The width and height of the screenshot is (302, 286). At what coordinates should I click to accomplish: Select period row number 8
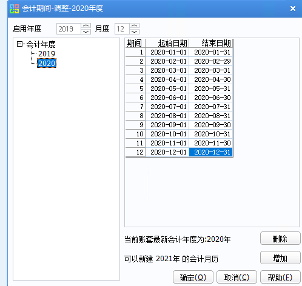[135, 116]
